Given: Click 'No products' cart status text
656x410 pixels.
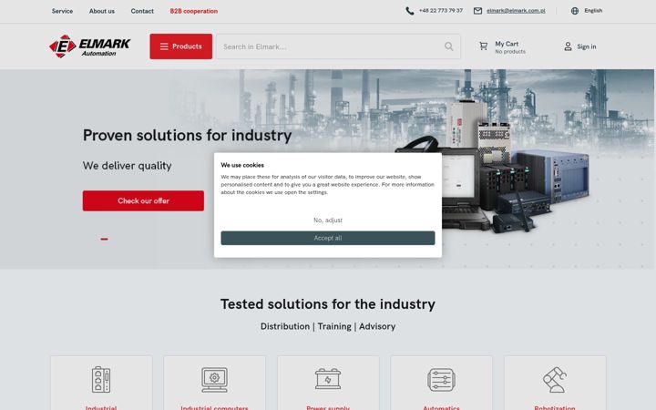Looking at the screenshot, I should 510,51.
